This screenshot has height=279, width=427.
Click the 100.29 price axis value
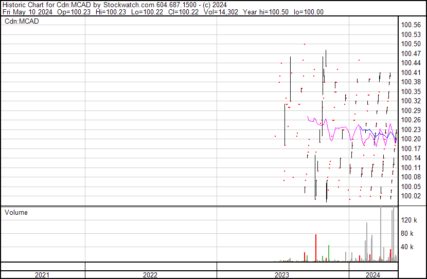411,110
